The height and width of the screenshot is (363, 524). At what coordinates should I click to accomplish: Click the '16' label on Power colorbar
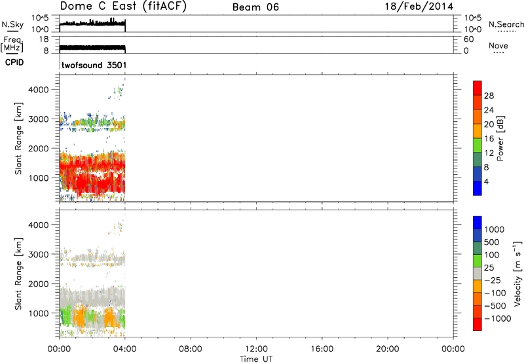(489, 139)
